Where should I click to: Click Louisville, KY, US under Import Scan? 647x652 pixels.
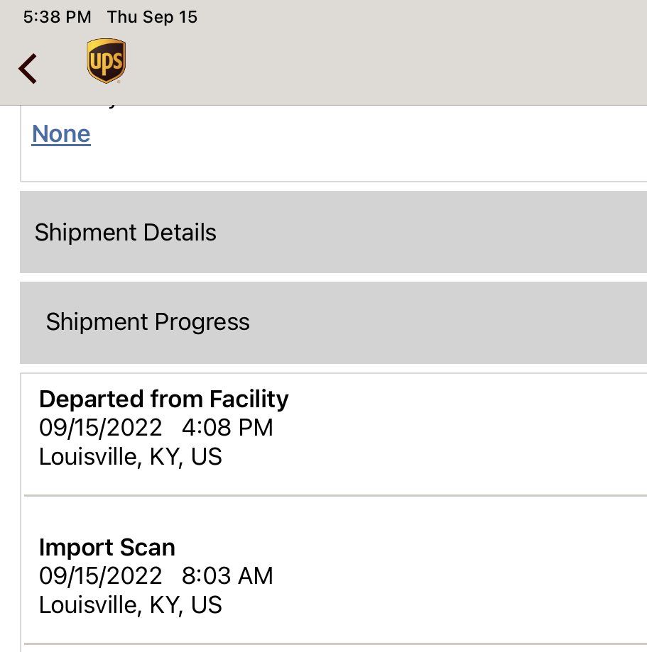click(130, 604)
